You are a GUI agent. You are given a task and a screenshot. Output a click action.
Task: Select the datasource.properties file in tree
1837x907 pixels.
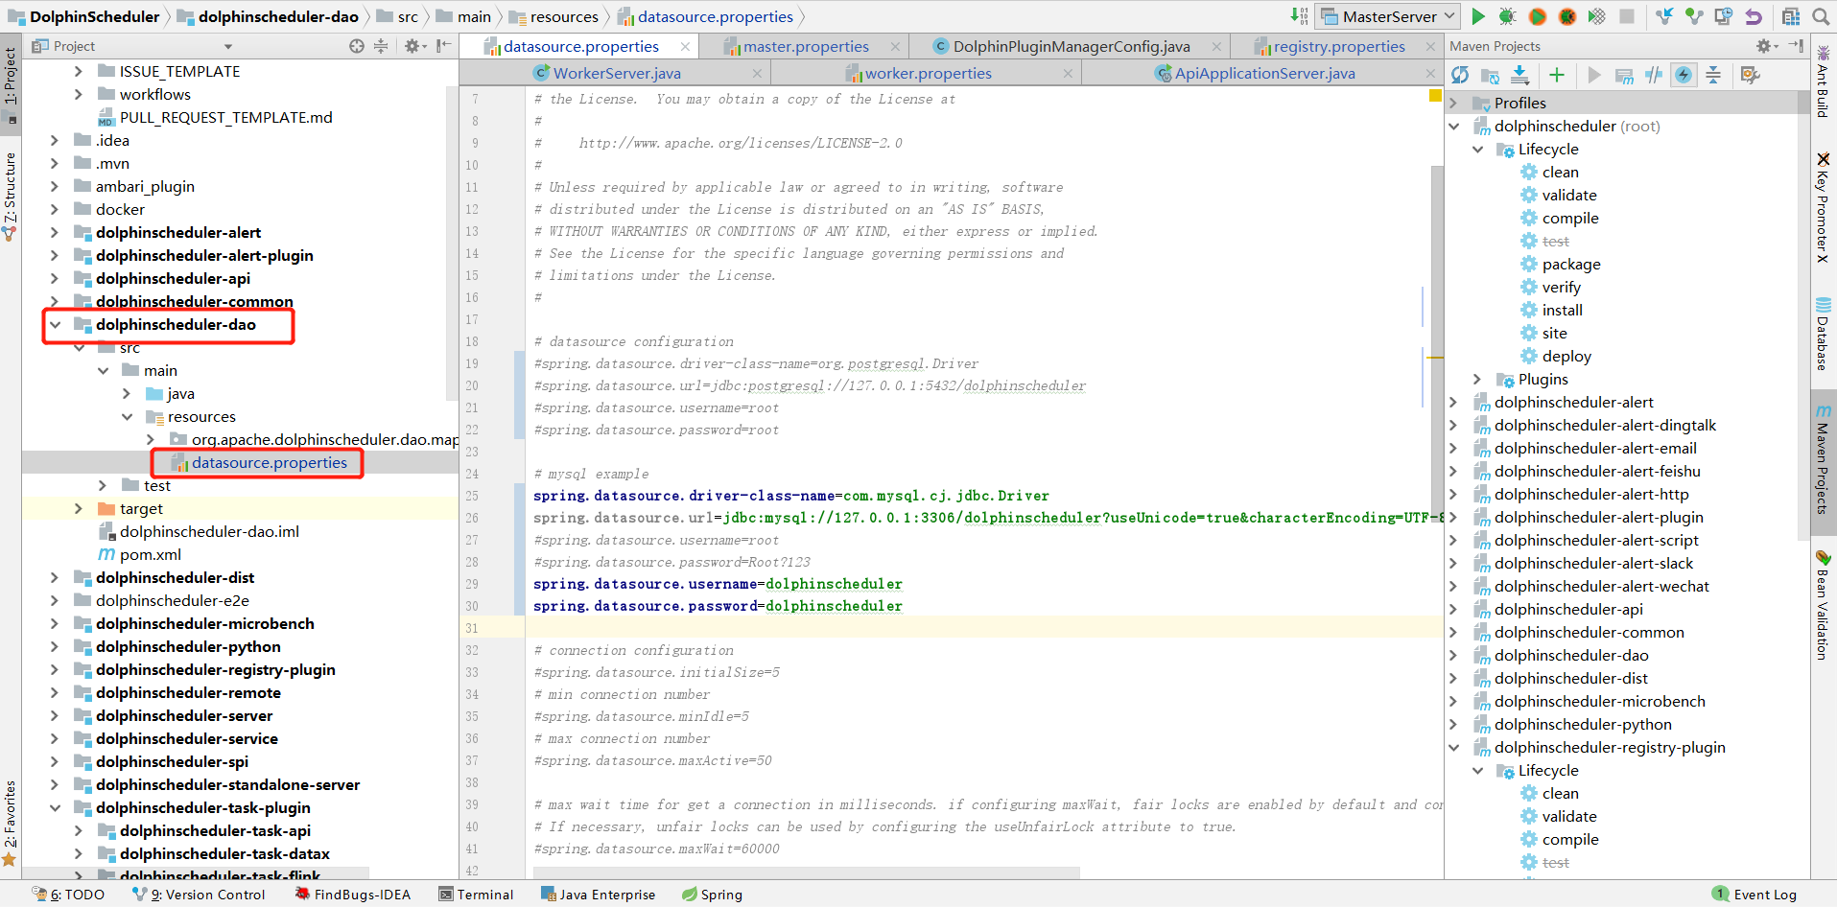tap(270, 462)
